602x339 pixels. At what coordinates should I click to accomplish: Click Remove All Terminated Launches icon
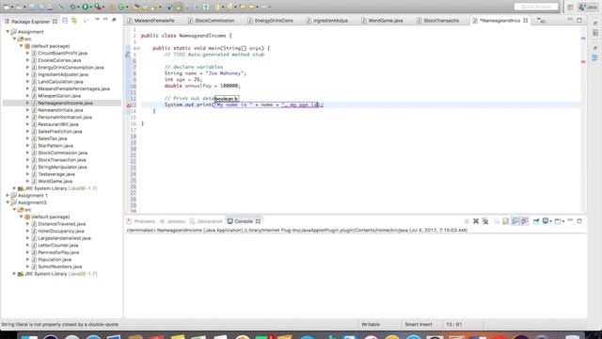tap(485, 221)
